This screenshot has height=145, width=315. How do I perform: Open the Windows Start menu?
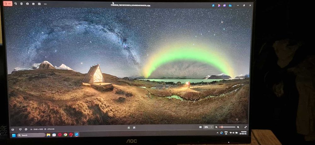pos(14,135)
